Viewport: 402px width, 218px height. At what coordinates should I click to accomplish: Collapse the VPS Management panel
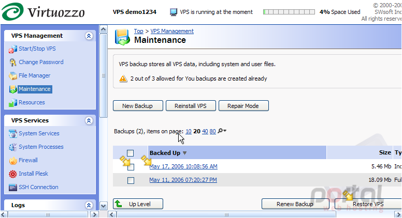(89, 36)
